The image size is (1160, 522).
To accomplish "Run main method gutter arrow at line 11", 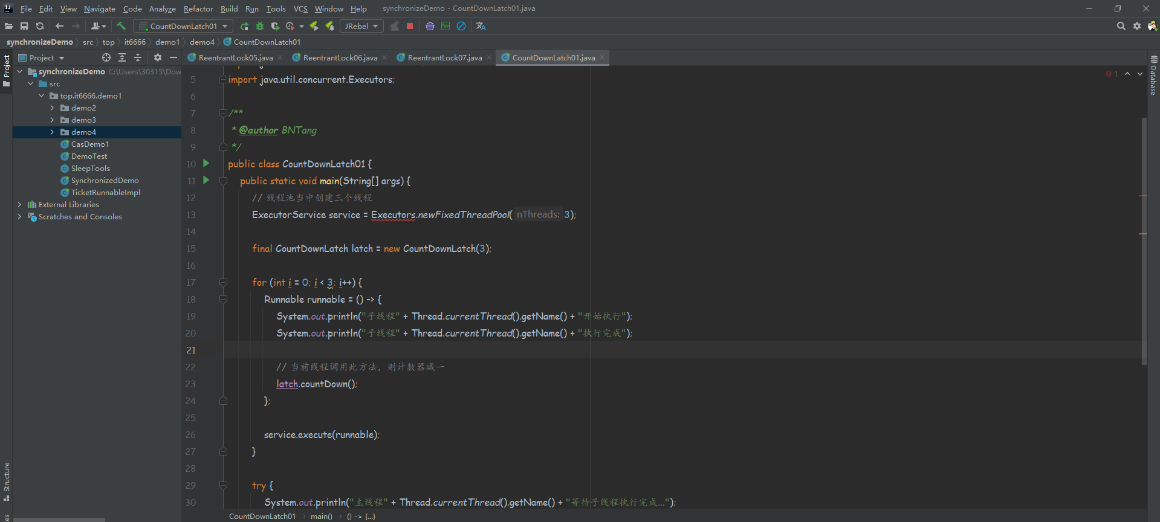I will (206, 180).
